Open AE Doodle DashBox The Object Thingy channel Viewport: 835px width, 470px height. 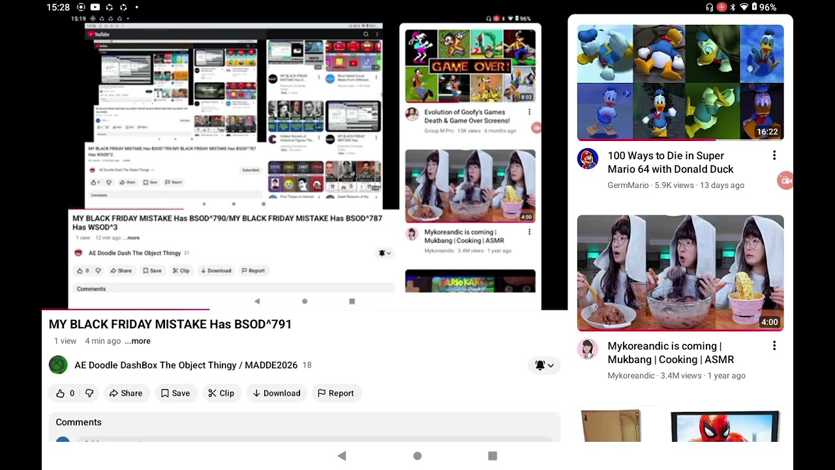tap(186, 366)
